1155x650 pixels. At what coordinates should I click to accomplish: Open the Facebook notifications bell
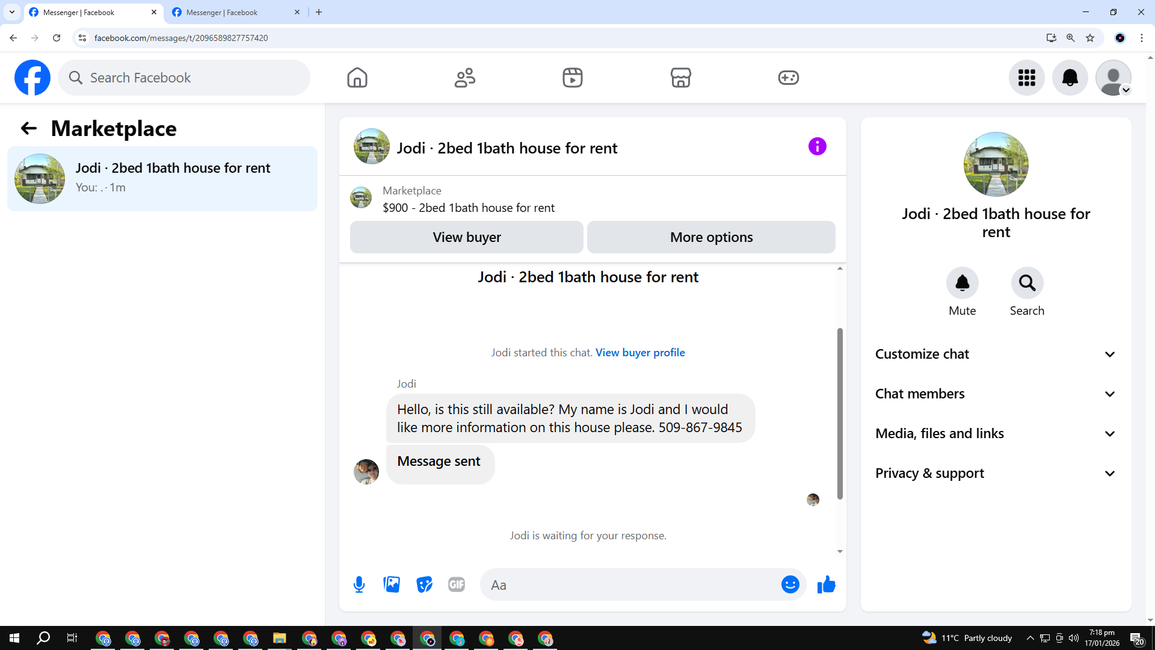tap(1070, 78)
